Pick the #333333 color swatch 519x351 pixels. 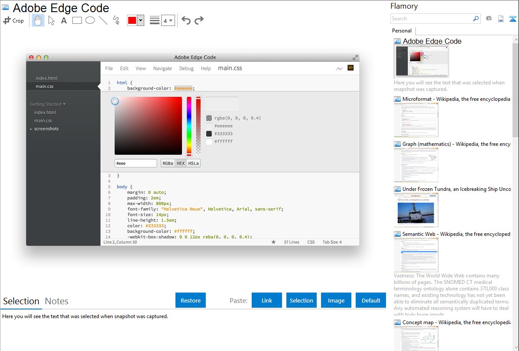coord(209,134)
